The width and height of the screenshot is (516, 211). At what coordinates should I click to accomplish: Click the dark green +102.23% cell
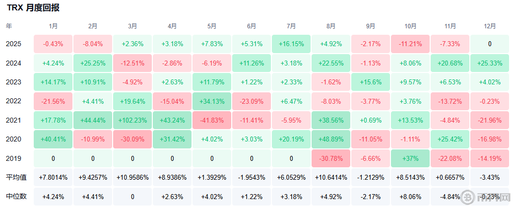pos(132,120)
